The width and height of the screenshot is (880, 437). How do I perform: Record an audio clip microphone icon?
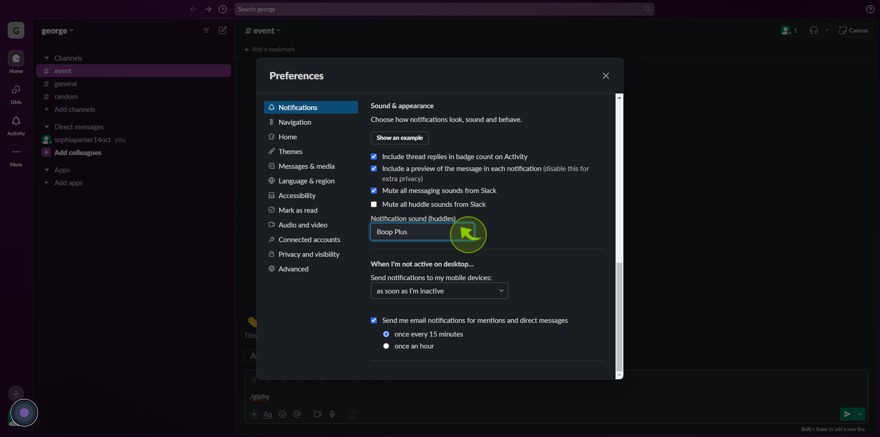coord(332,414)
